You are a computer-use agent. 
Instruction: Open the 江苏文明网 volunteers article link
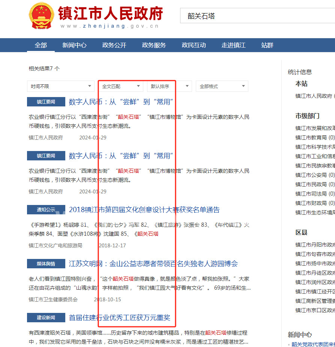pos(153,264)
